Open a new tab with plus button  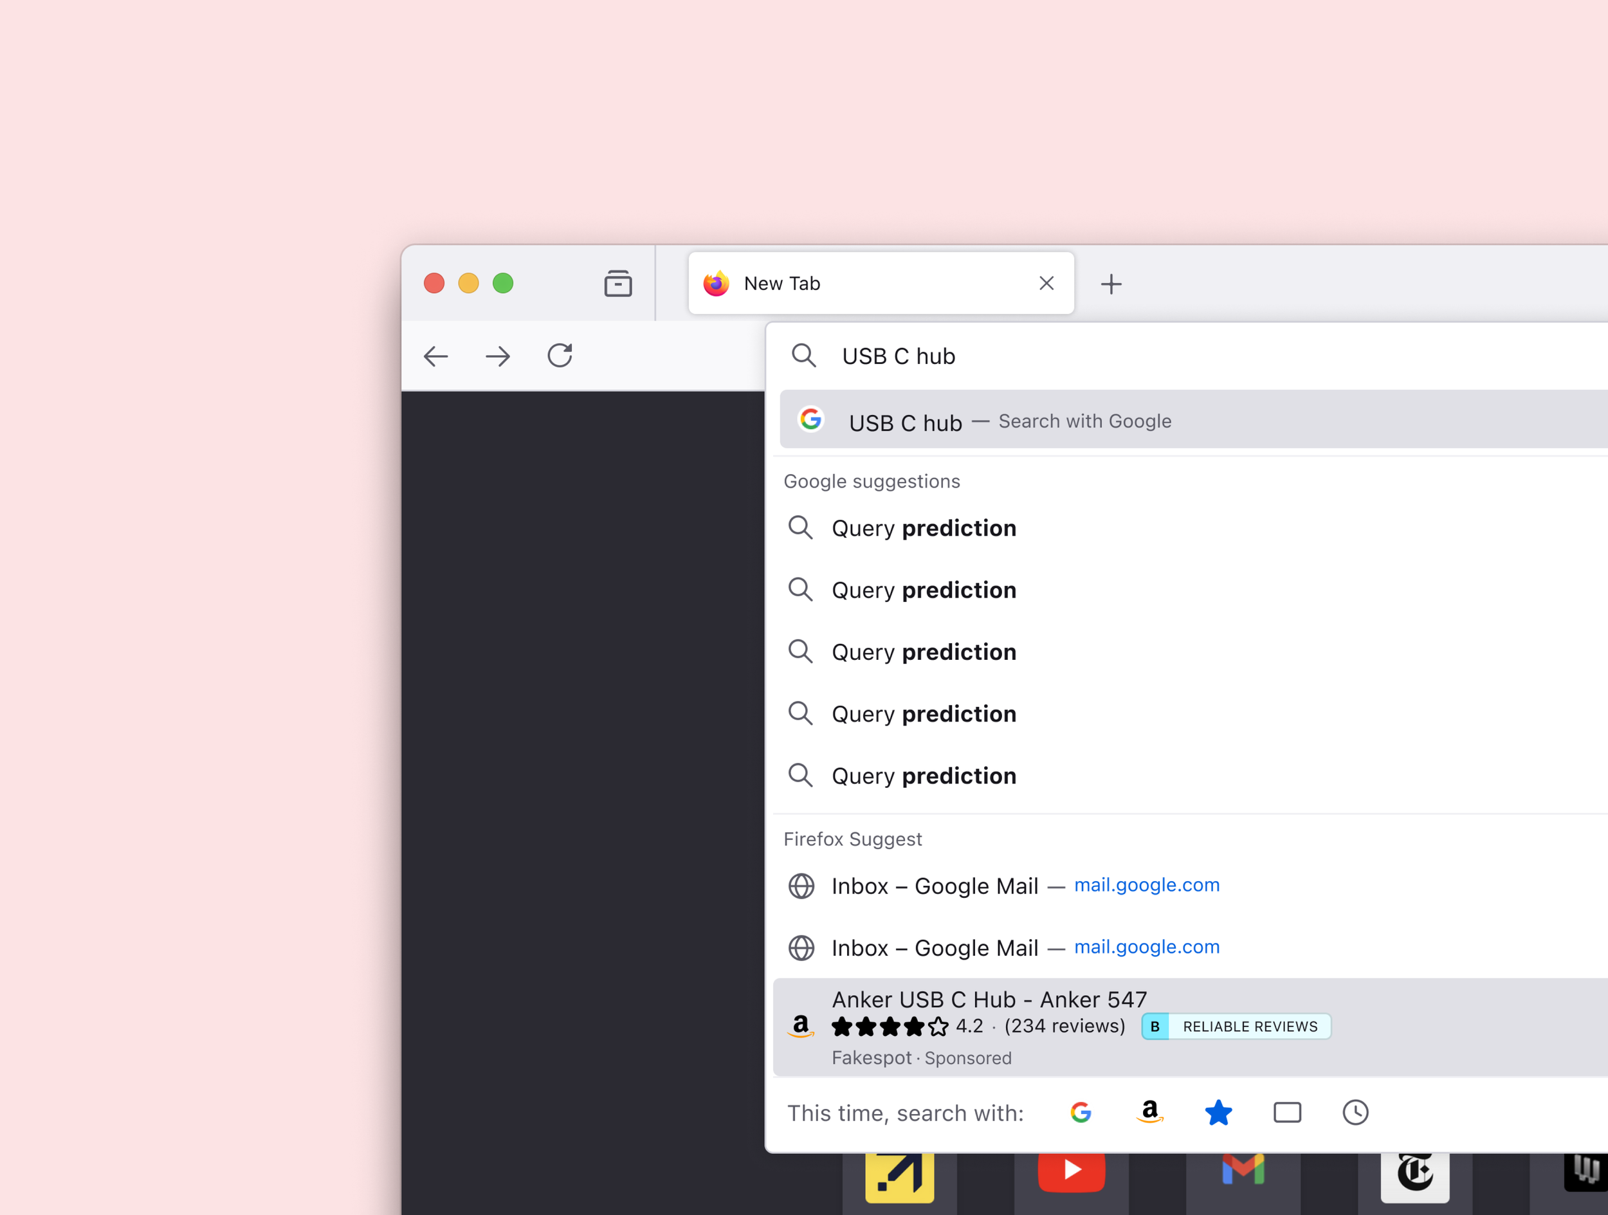tap(1110, 284)
